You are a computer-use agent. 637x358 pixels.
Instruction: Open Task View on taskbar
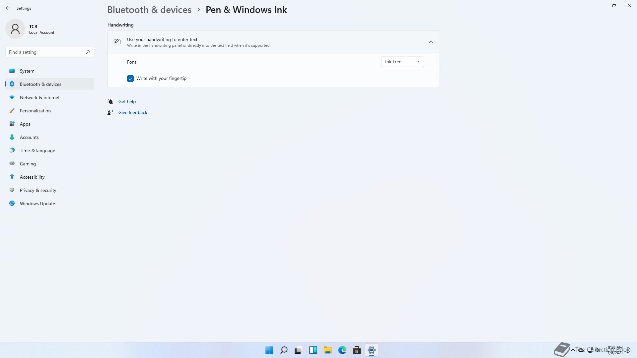[298, 350]
